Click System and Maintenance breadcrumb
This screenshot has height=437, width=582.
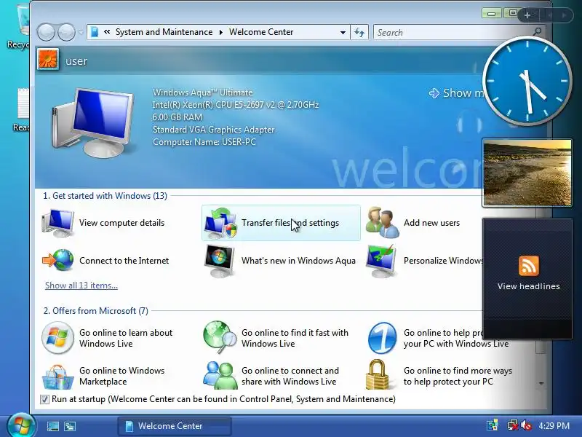point(164,32)
